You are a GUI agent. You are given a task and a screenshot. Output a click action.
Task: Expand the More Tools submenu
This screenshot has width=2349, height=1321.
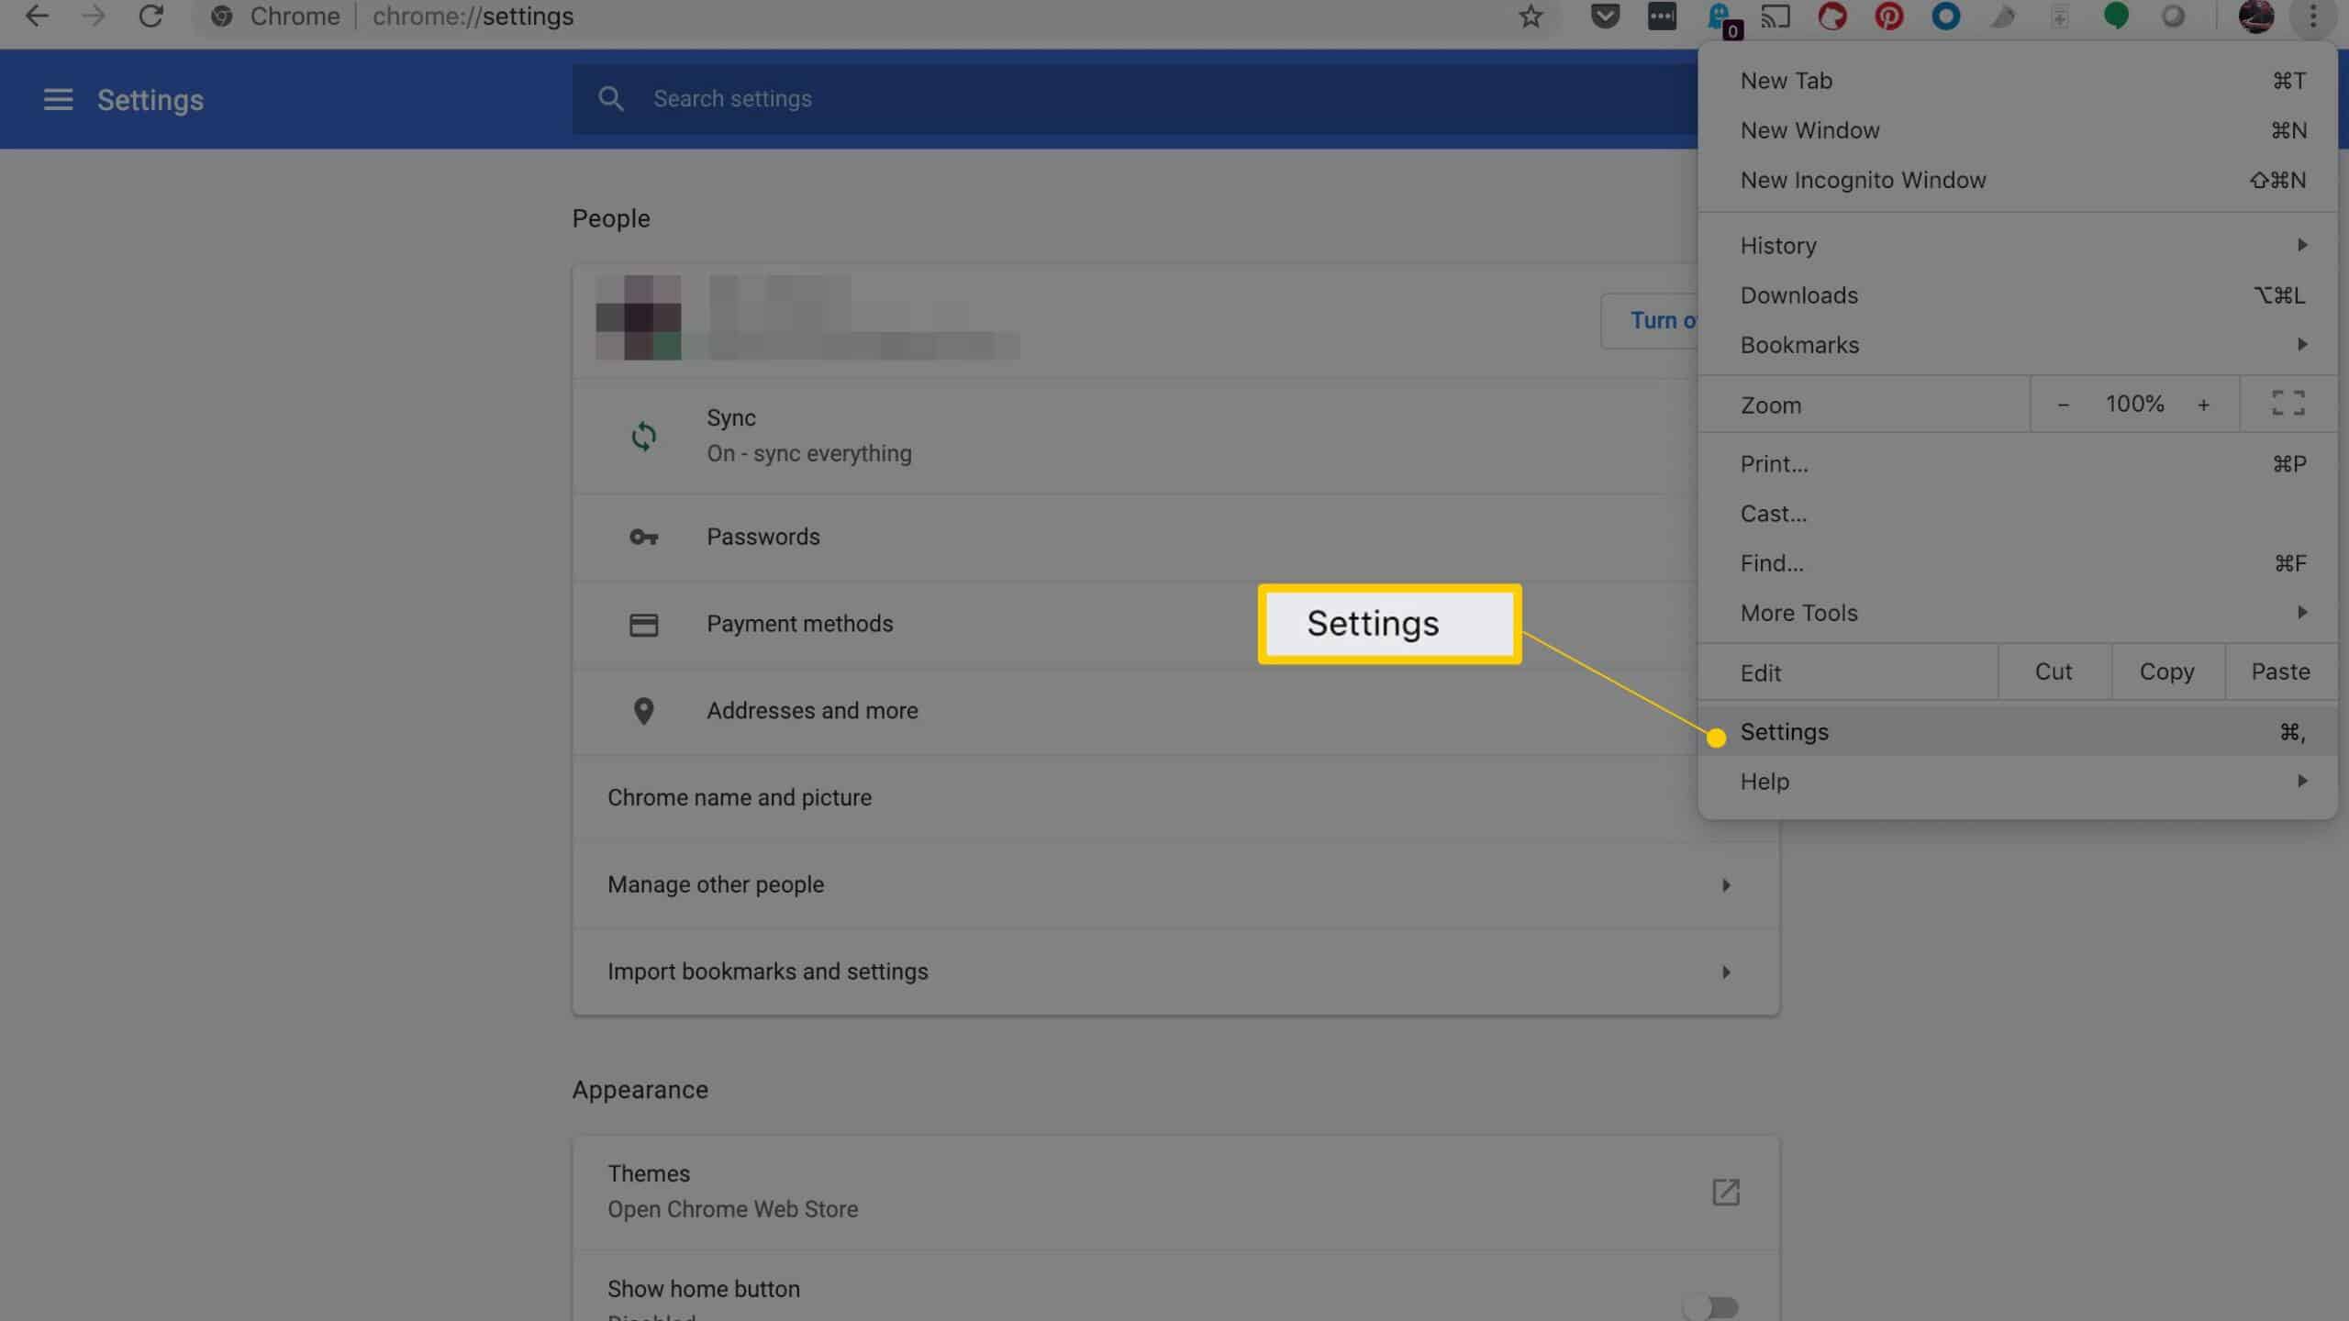pos(2019,612)
